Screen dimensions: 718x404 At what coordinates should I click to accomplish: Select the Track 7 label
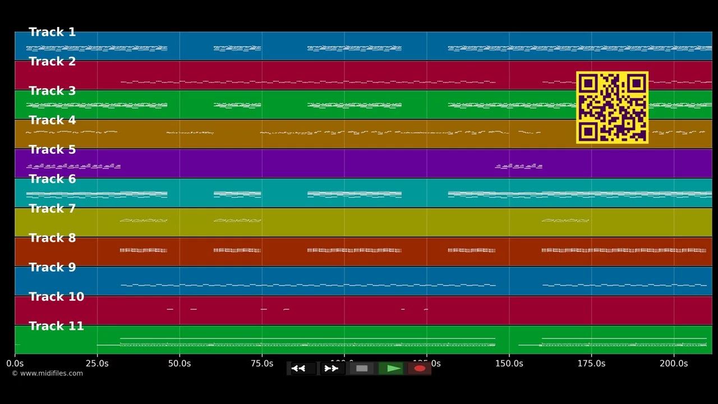tap(52, 208)
